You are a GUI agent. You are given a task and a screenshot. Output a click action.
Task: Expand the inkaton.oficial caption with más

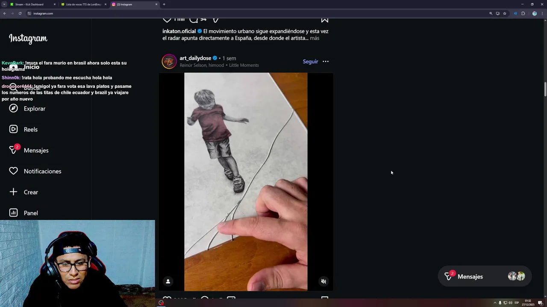[x=315, y=38]
